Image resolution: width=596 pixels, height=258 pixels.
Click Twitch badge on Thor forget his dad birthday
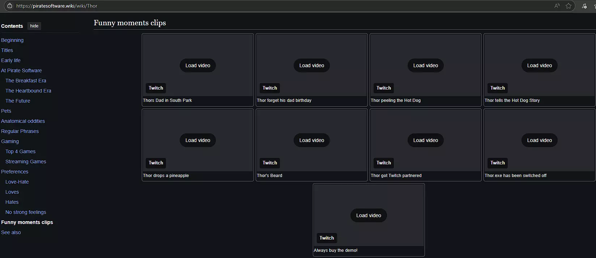pyautogui.click(x=270, y=88)
